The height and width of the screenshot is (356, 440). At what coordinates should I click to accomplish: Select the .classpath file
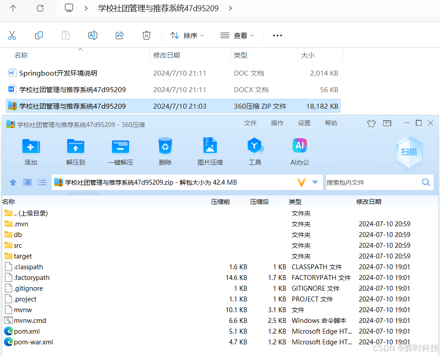tap(24, 267)
